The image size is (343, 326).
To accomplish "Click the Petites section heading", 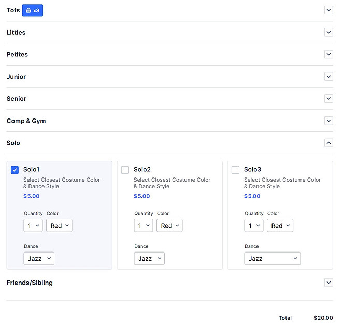I will click(x=17, y=54).
